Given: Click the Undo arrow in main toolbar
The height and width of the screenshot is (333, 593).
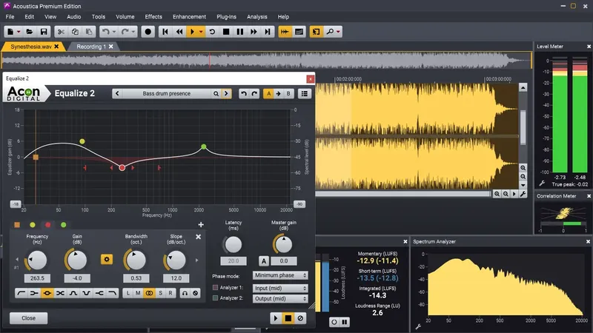Looking at the screenshot, I should point(106,32).
